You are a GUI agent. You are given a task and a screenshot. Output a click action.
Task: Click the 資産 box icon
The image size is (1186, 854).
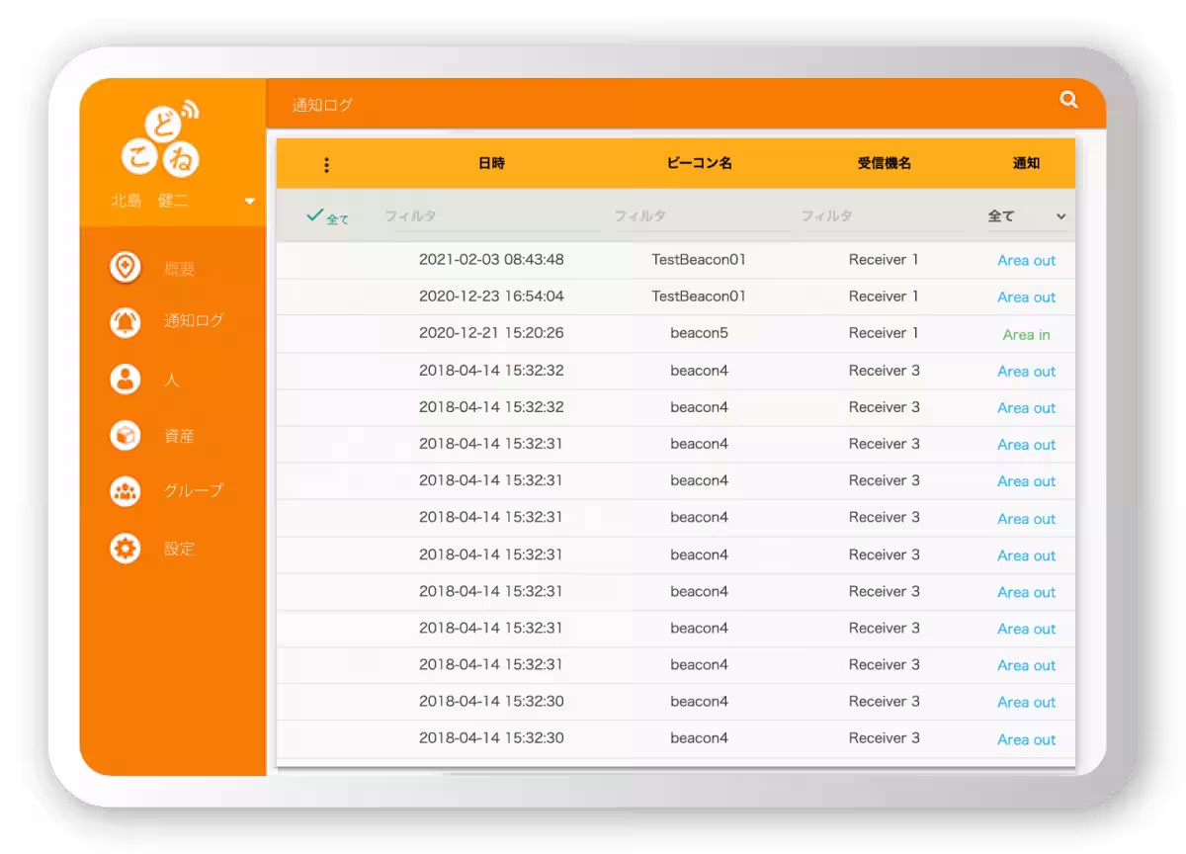(x=126, y=435)
